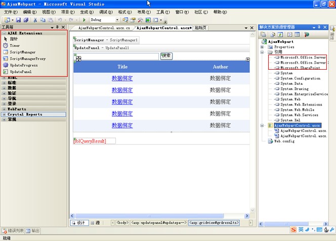
Task: Click the Cut scissors icon
Action: [35, 20]
